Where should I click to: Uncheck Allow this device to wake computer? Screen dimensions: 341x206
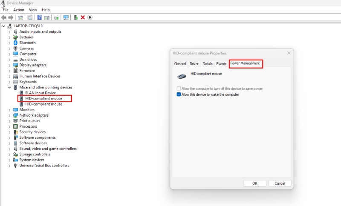pyautogui.click(x=179, y=94)
